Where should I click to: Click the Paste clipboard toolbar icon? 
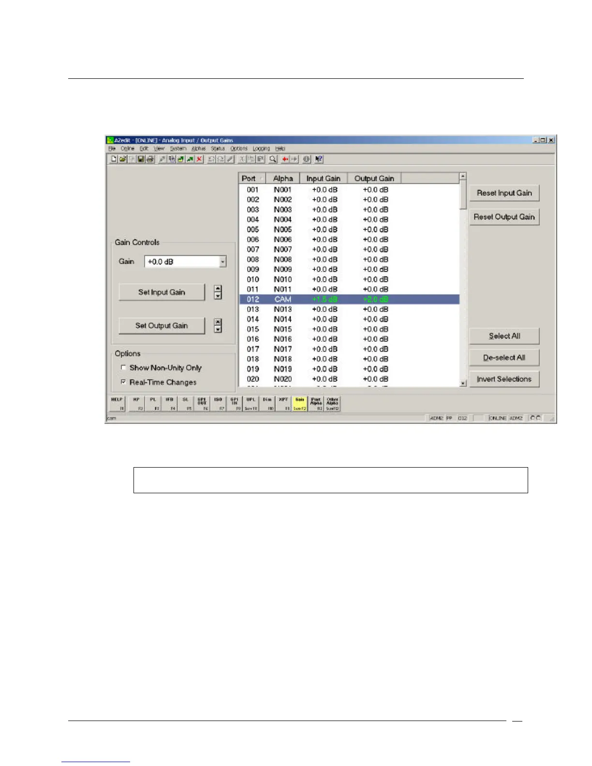tap(261, 159)
